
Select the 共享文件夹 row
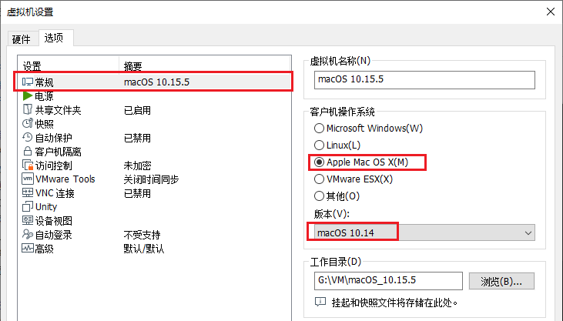(x=154, y=110)
